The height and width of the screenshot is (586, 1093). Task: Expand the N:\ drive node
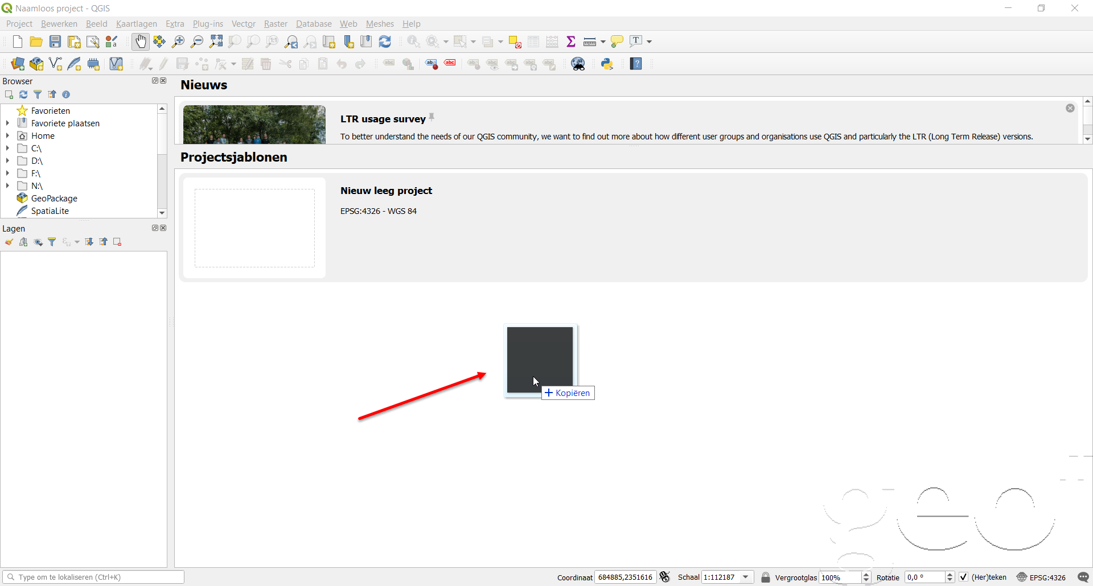click(7, 185)
